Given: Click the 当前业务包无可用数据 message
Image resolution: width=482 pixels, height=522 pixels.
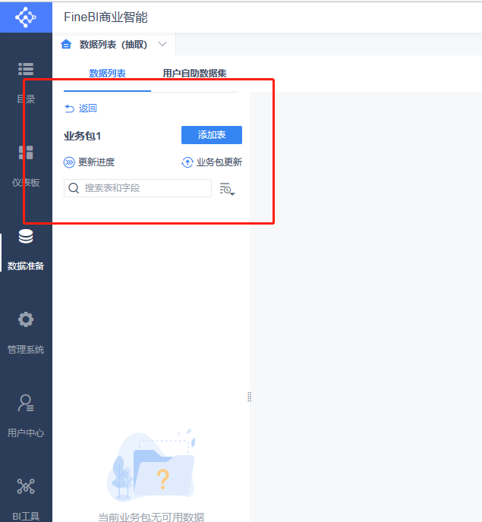Looking at the screenshot, I should (151, 517).
